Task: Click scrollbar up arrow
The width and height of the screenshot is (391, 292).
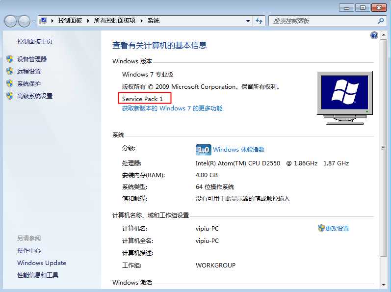Action: 384,35
